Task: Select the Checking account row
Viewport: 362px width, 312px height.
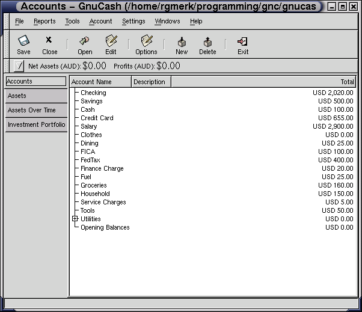Action: pyautogui.click(x=93, y=93)
